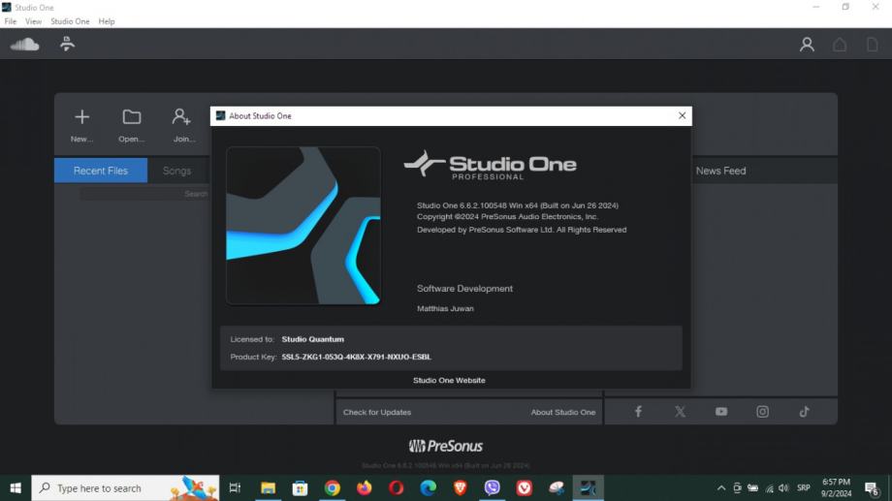
Task: Open the user account icon
Action: click(x=807, y=45)
